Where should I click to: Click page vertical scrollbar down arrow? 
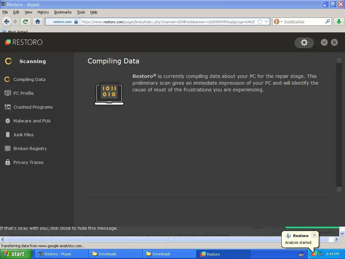click(342, 233)
